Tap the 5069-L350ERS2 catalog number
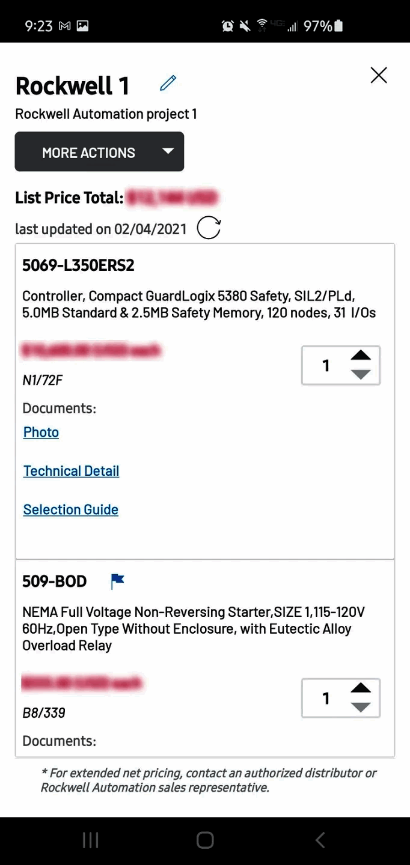Viewport: 410px width, 865px height. (x=78, y=265)
